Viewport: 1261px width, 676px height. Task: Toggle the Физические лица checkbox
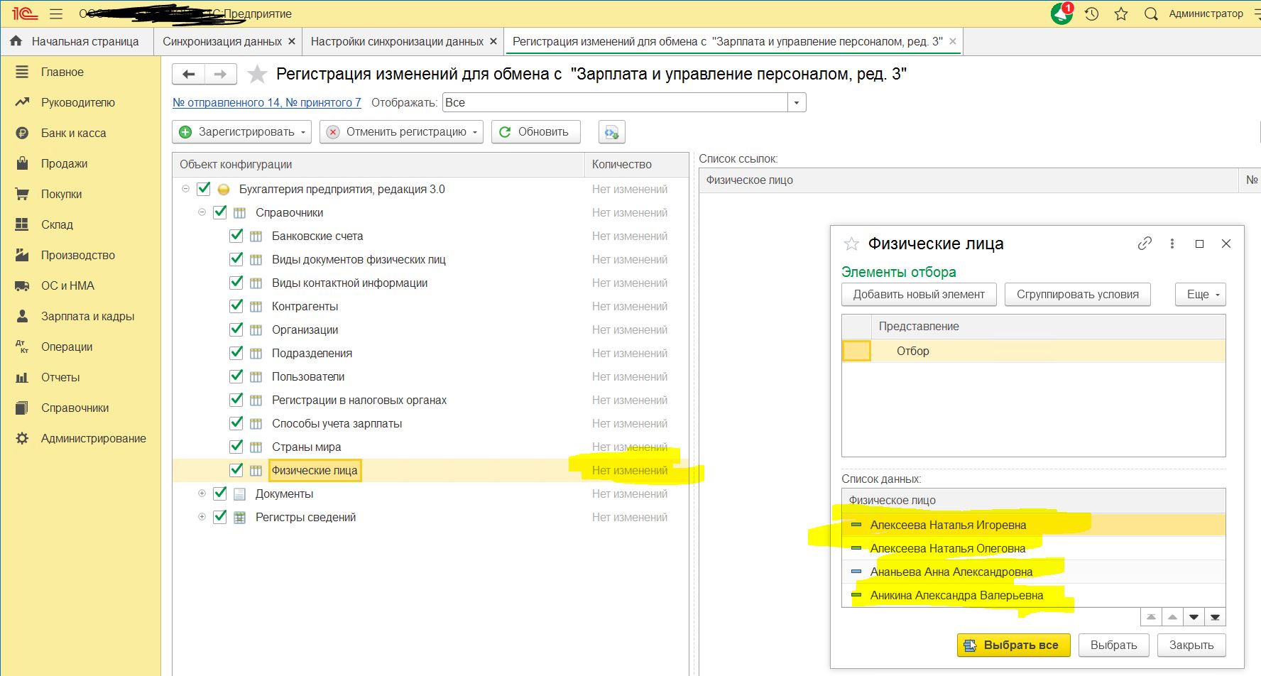tap(236, 470)
